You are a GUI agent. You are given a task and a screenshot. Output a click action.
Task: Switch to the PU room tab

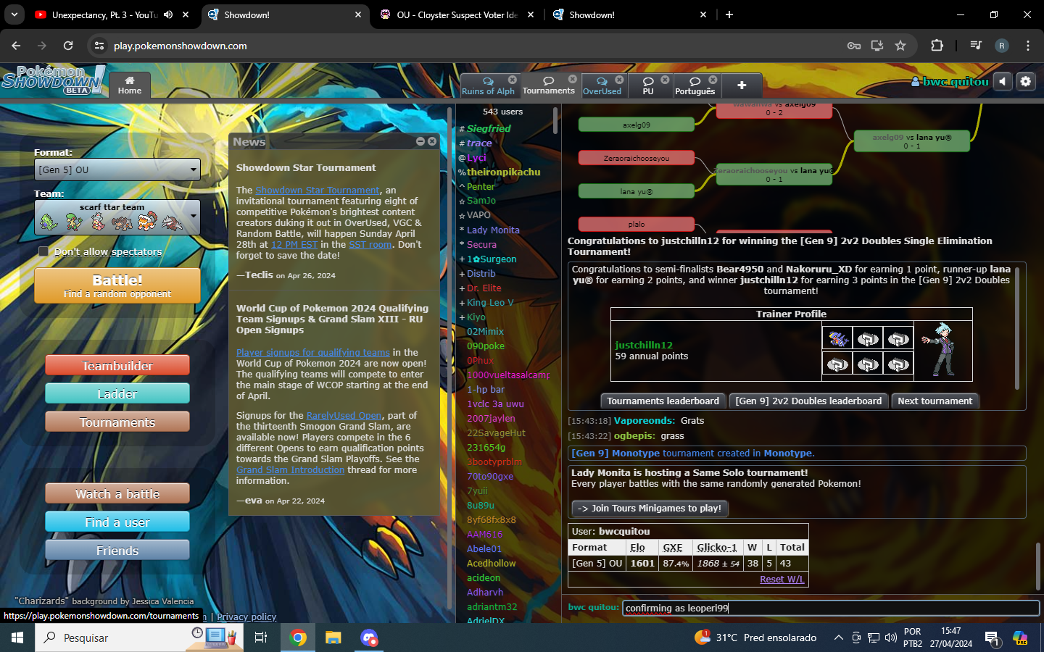point(648,85)
